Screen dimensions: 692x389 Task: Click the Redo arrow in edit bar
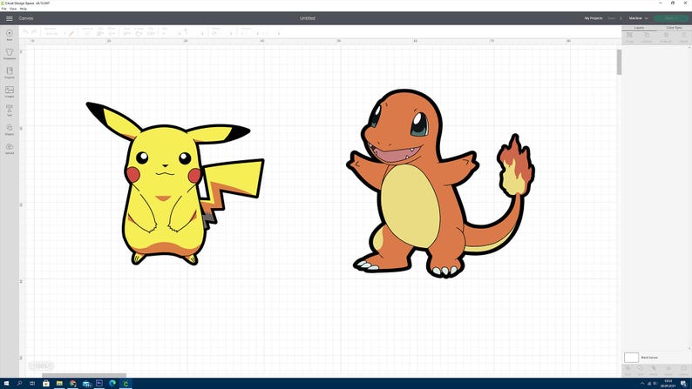coord(34,31)
